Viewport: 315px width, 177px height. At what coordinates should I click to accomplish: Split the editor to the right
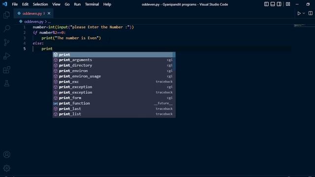[x=311, y=13]
